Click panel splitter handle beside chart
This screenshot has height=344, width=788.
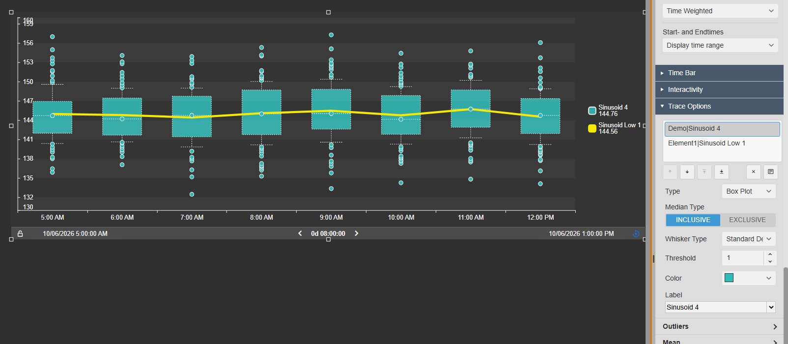tap(653, 258)
